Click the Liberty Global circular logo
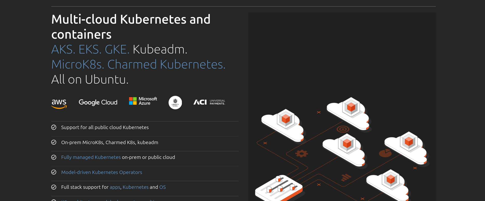This screenshot has width=485, height=201. [175, 103]
